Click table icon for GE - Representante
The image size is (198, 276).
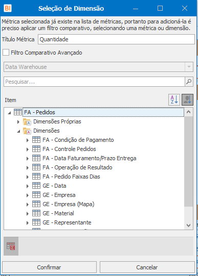tap(36, 222)
